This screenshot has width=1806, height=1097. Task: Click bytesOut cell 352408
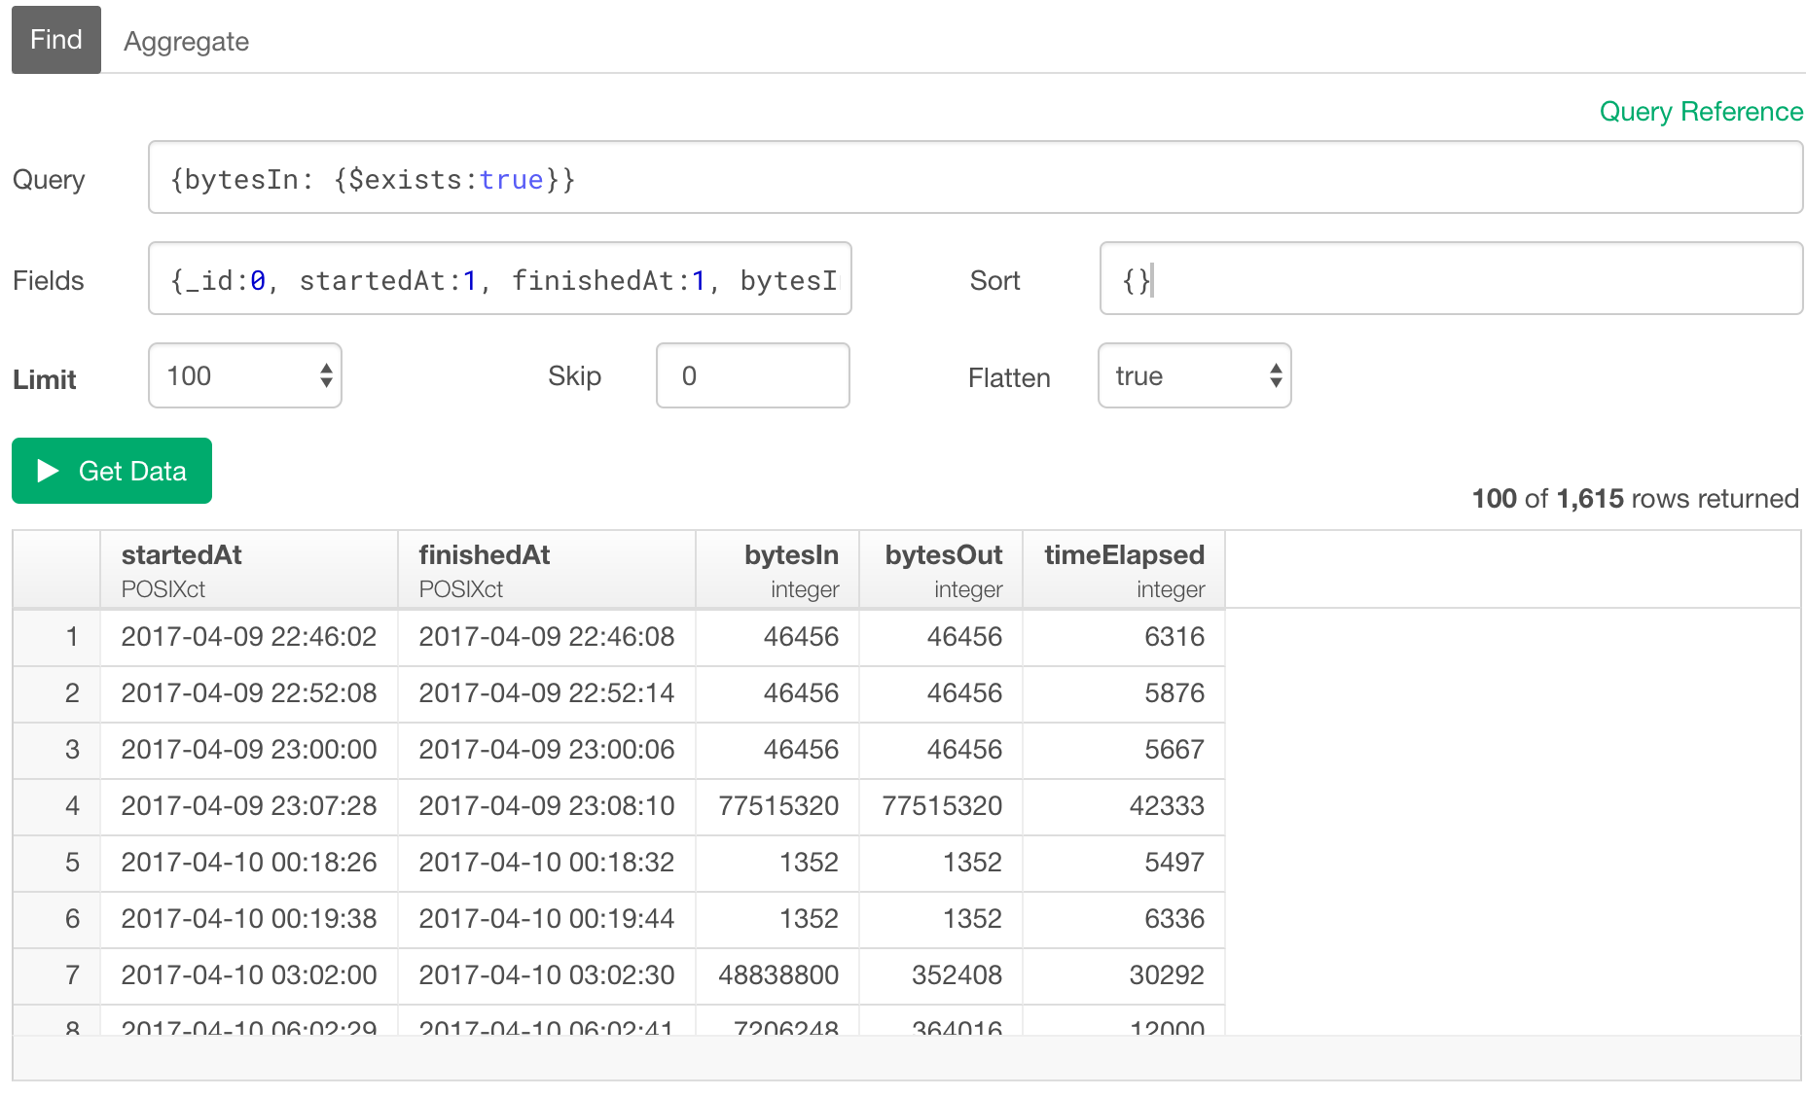pos(941,975)
